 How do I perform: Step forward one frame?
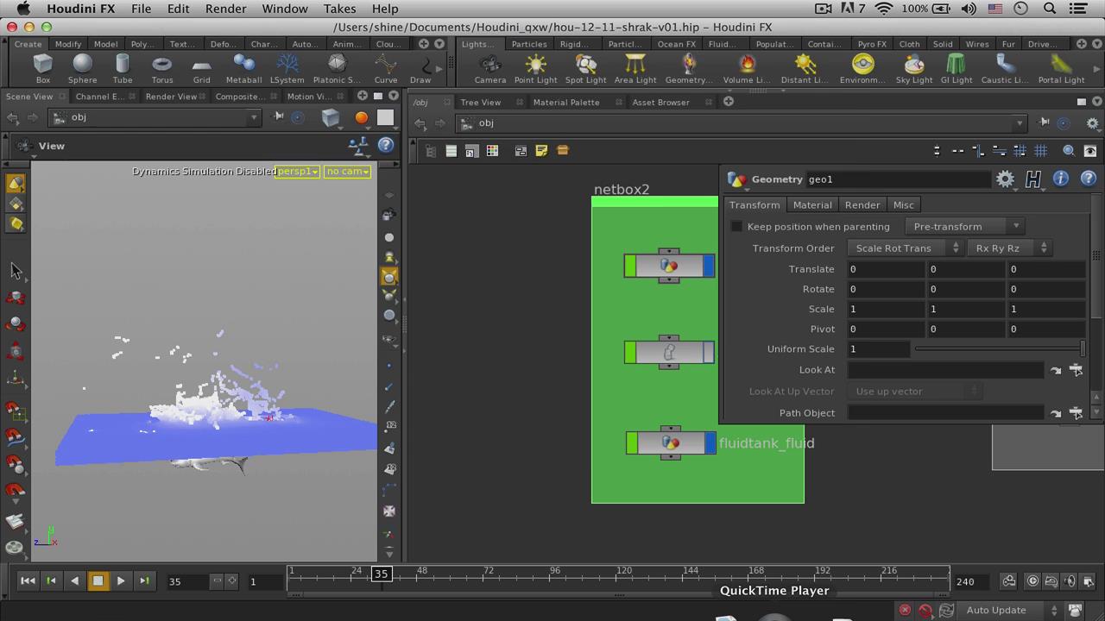[144, 581]
